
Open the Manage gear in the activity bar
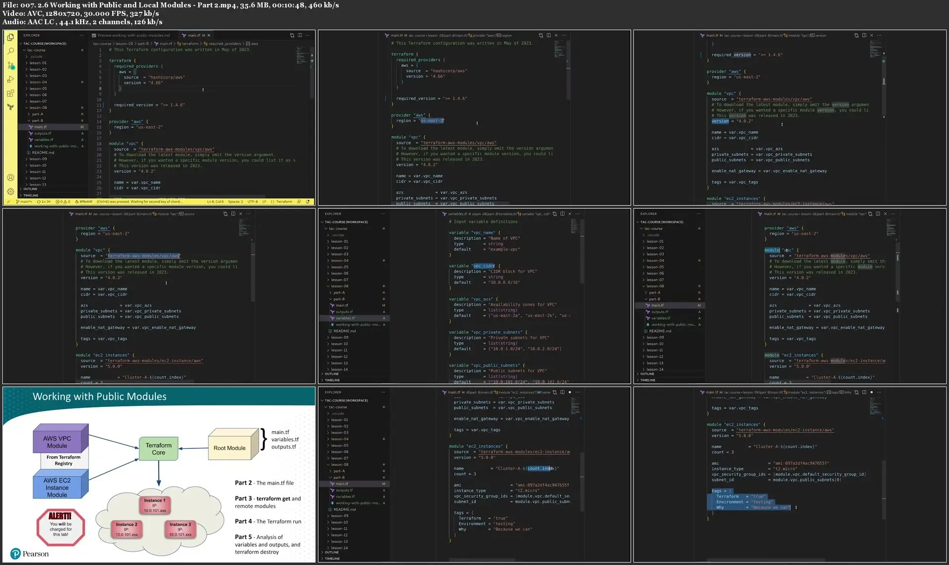[10, 191]
